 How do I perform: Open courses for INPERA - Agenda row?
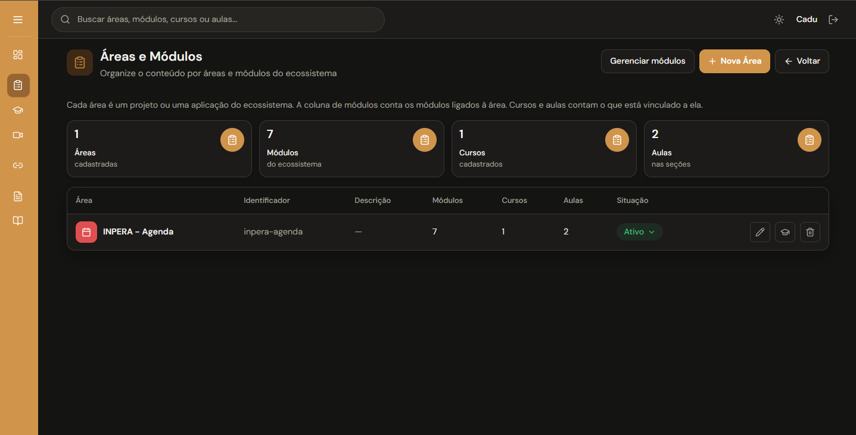point(785,232)
